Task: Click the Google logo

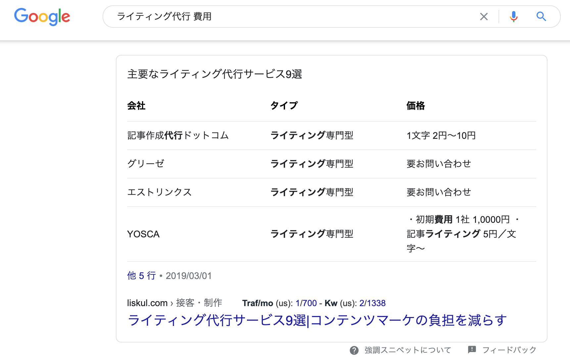Action: tap(42, 17)
